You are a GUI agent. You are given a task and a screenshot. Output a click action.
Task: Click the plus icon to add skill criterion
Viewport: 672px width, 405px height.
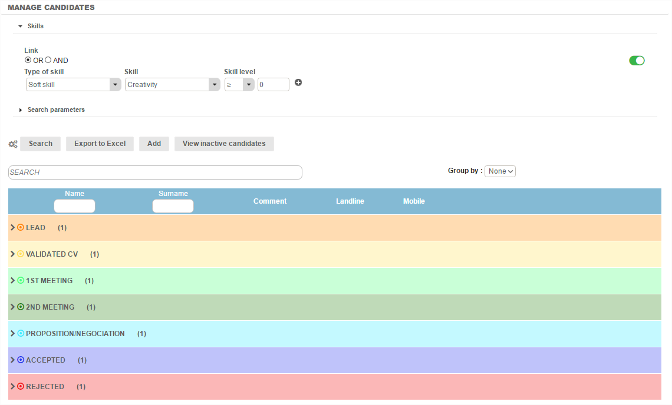(298, 83)
